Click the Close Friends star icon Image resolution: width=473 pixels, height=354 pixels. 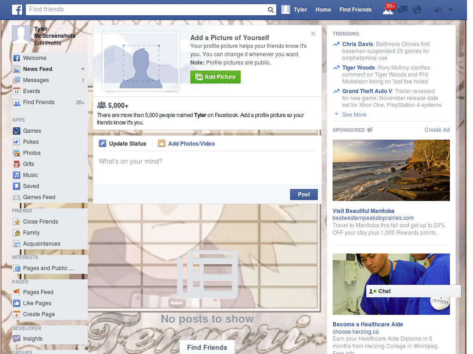(17, 222)
